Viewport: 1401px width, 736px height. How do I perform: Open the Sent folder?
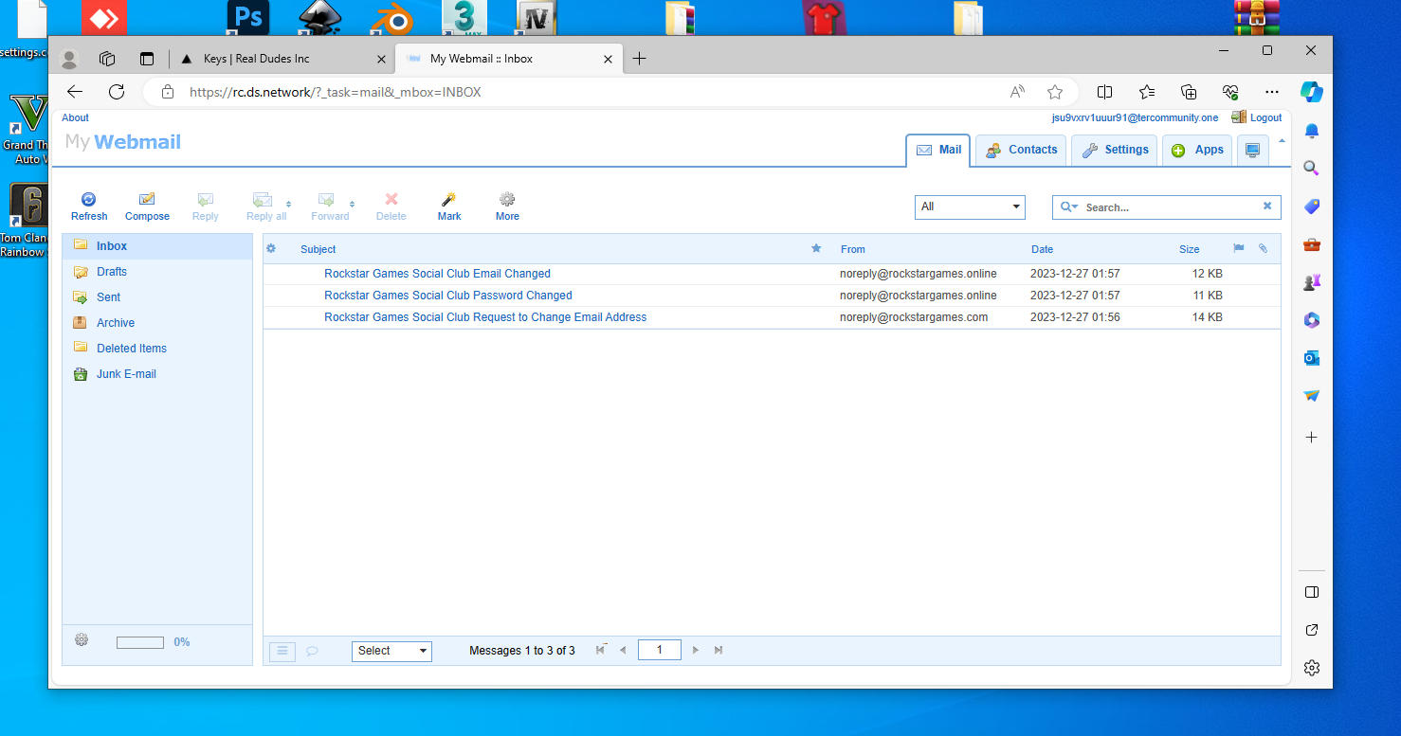(157, 297)
